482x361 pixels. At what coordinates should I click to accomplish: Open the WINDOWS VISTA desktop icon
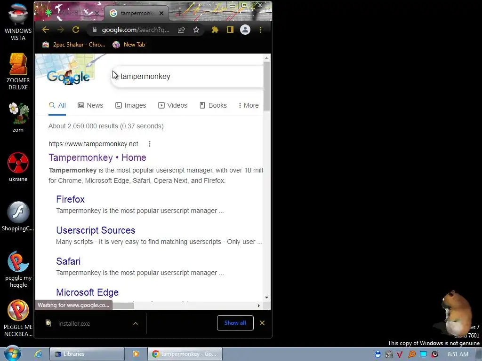[x=18, y=22]
